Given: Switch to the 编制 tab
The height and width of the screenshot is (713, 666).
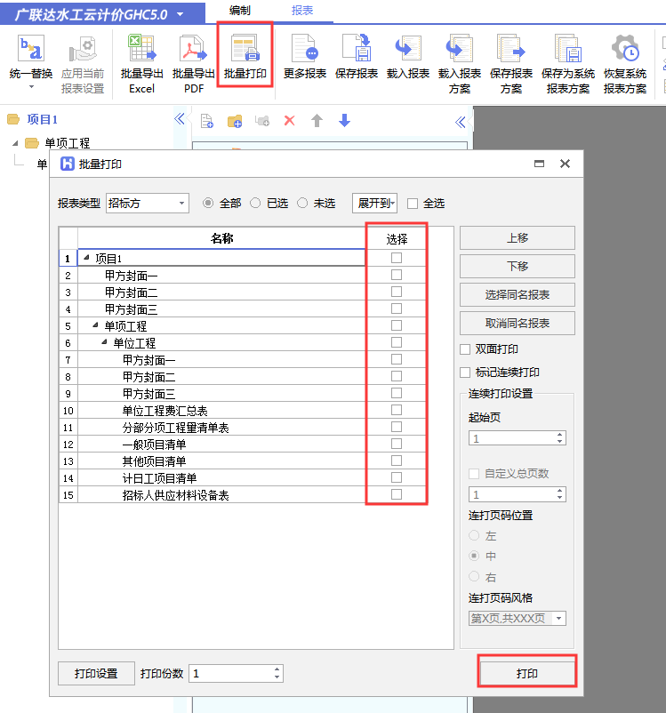Looking at the screenshot, I should click(x=240, y=11).
